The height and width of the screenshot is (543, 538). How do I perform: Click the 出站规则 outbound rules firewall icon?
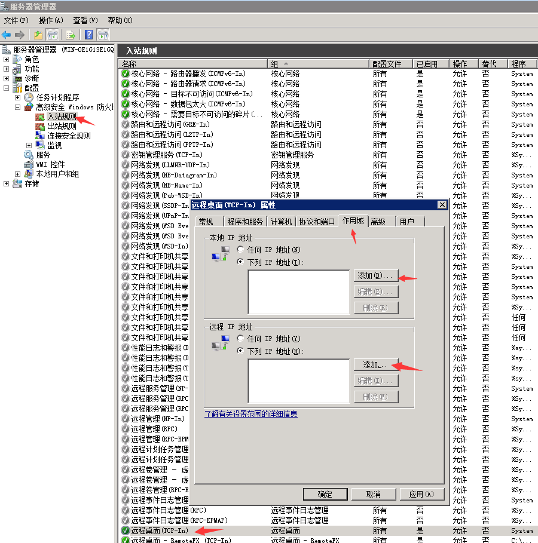[x=40, y=126]
